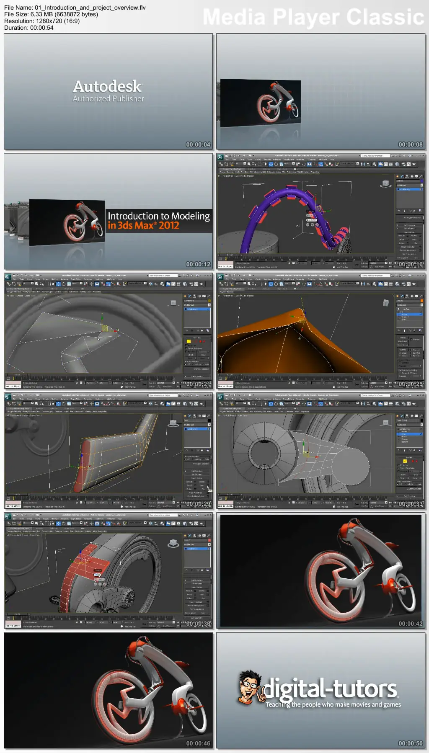
Task: Open the Modifiers menu in the 00:00:16 frame
Action: [x=267, y=160]
